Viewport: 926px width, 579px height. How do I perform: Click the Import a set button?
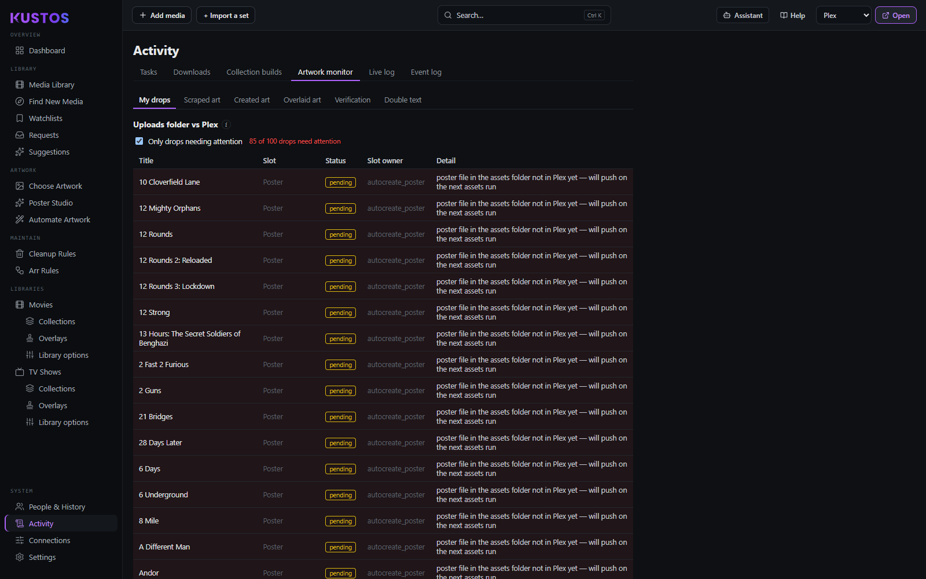point(226,16)
